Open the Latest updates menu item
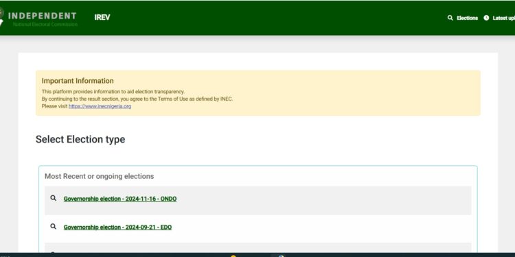The height and width of the screenshot is (257, 515). [x=504, y=18]
